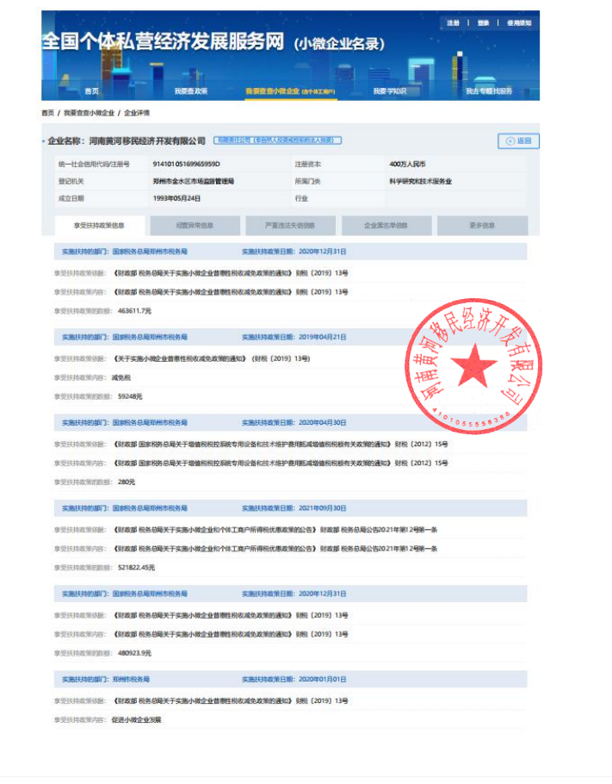Open 我要查政策 navigation item
This screenshot has width=612, height=784.
[191, 91]
